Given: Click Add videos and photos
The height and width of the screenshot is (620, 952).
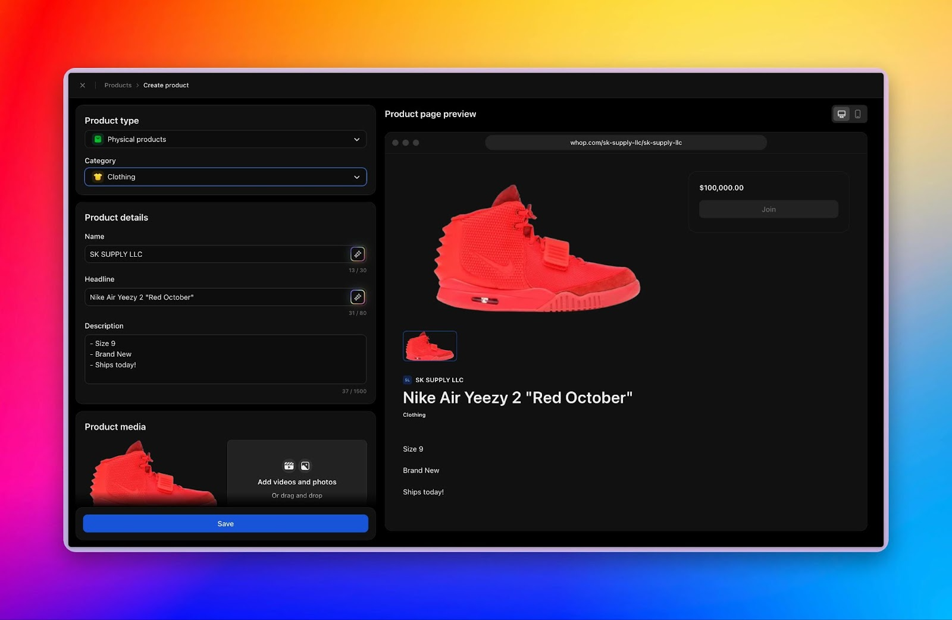Looking at the screenshot, I should point(297,482).
